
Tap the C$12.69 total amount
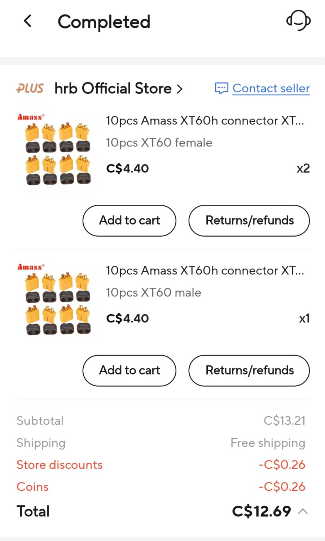coord(262,511)
